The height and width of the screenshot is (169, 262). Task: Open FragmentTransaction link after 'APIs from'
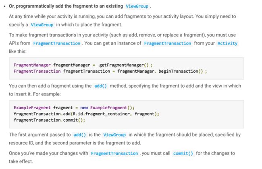[57, 43]
